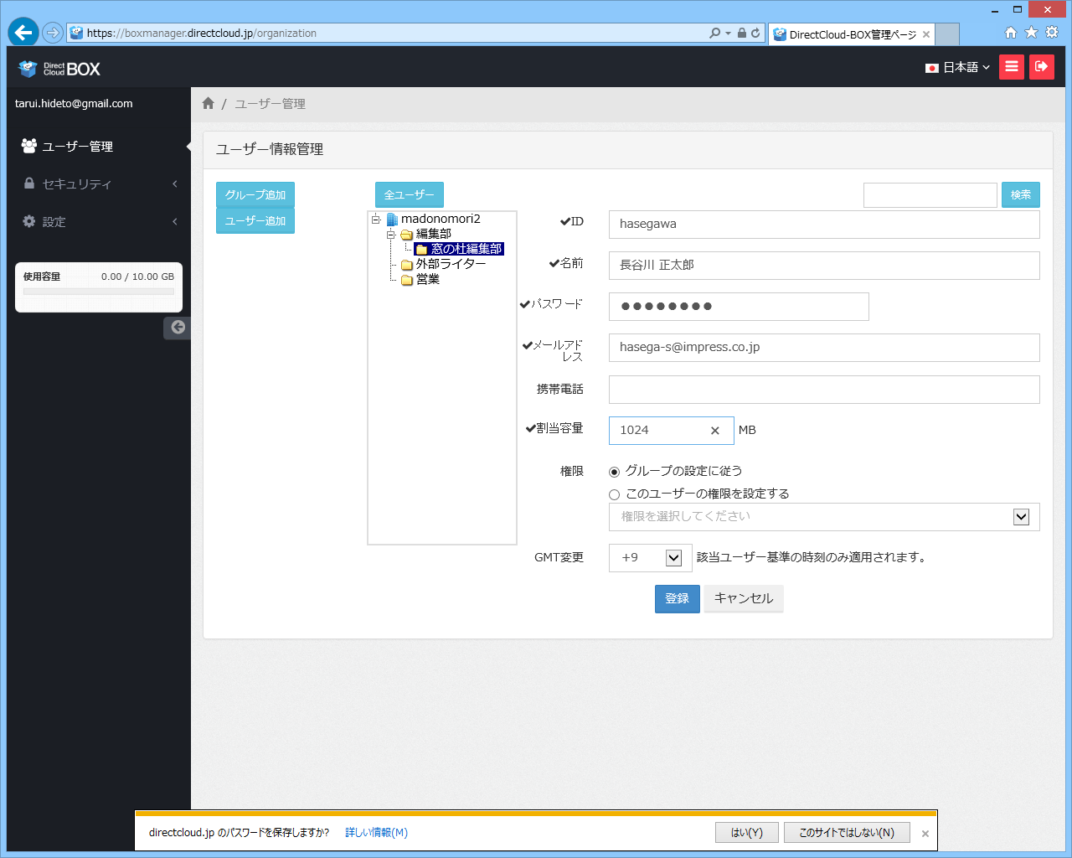Open the red hamburger menu icon
This screenshot has width=1072, height=858.
1011,66
